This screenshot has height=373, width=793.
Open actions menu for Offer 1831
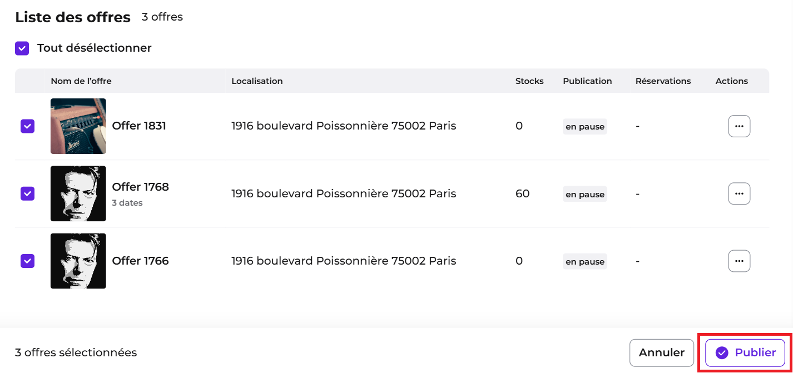739,126
